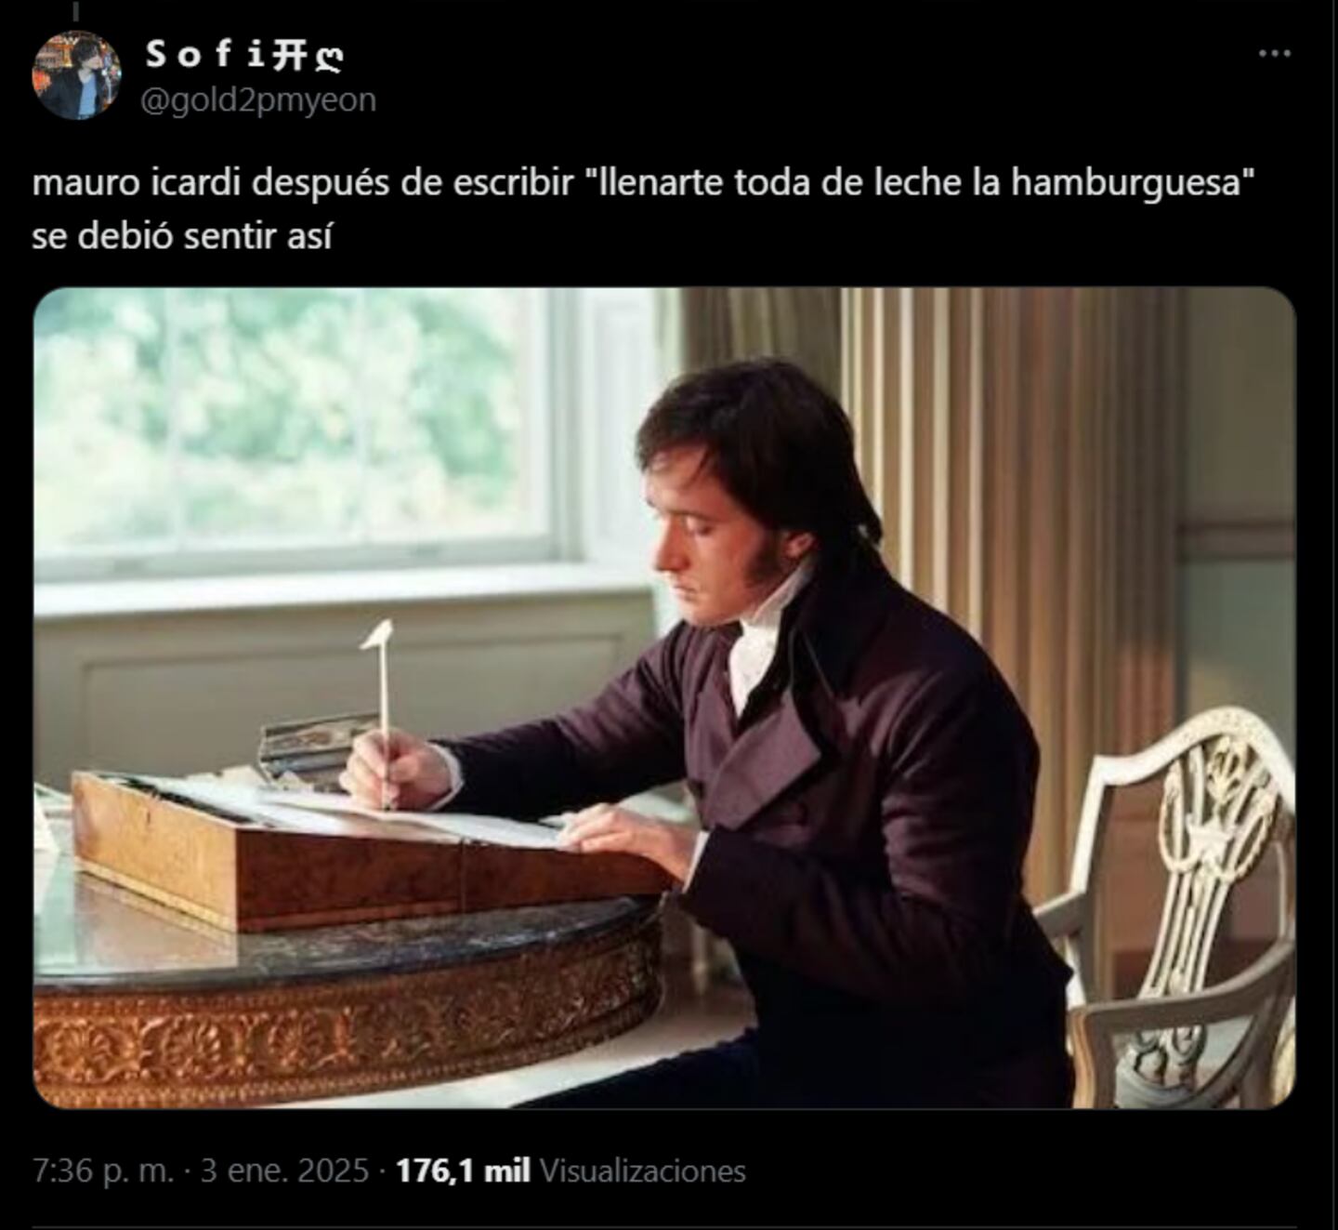Click the 3 ene. 2025 date
Image resolution: width=1338 pixels, height=1230 pixels.
tap(284, 1170)
